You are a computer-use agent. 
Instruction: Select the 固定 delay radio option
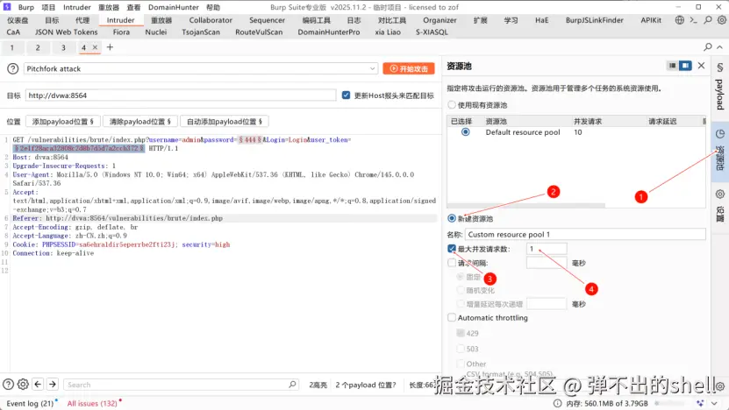(461, 277)
